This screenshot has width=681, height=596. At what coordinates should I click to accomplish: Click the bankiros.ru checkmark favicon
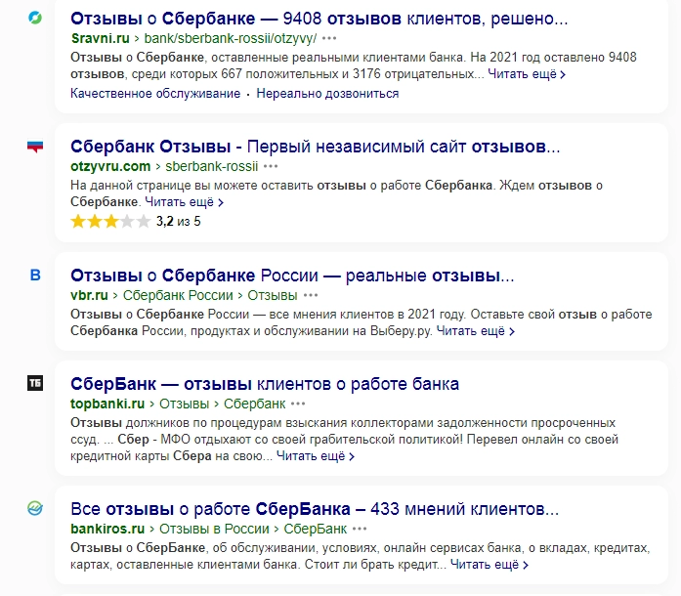(35, 508)
